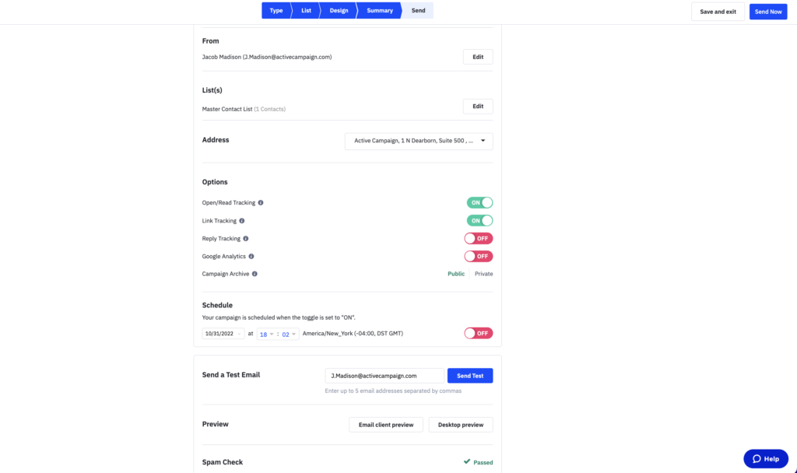The width and height of the screenshot is (797, 473).
Task: Open the Address dropdown
Action: [x=419, y=141]
